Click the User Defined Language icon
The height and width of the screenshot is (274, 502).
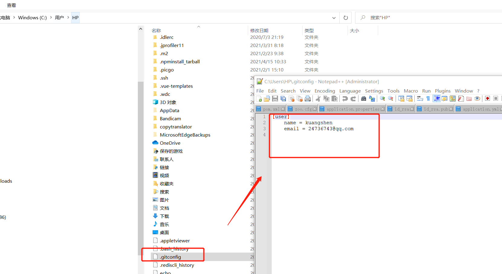(x=445, y=99)
